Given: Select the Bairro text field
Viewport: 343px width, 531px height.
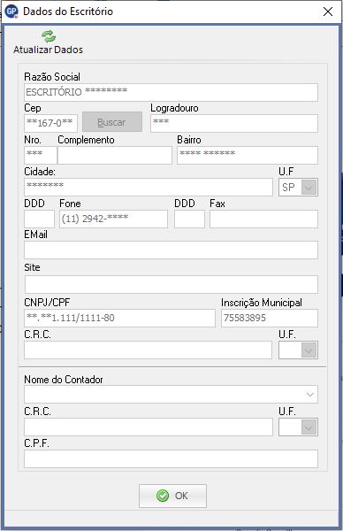Looking at the screenshot, I should click(x=248, y=155).
